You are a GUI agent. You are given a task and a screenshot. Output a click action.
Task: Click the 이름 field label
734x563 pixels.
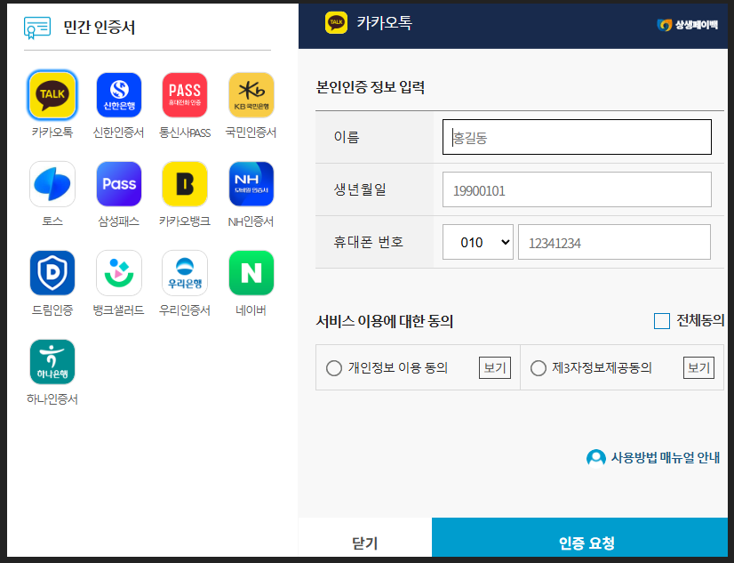[x=347, y=137]
